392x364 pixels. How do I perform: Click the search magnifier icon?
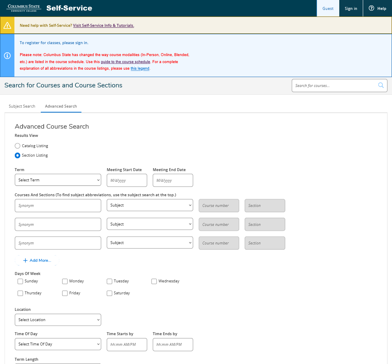pos(381,85)
